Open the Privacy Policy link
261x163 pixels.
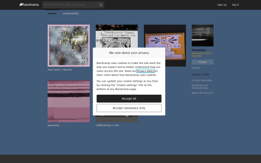tap(146, 71)
